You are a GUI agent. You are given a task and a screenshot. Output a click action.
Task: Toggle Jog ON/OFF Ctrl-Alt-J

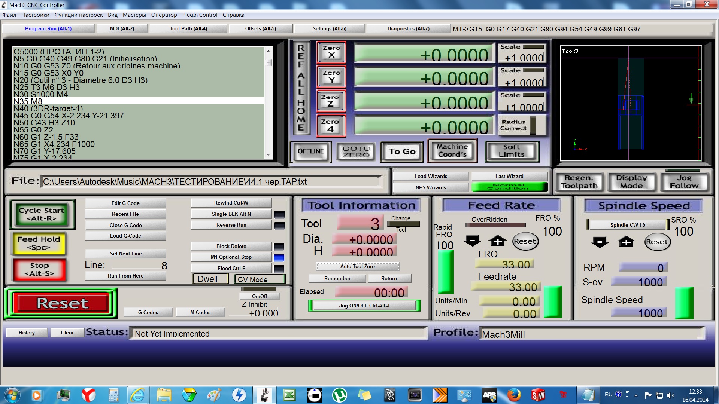point(364,306)
